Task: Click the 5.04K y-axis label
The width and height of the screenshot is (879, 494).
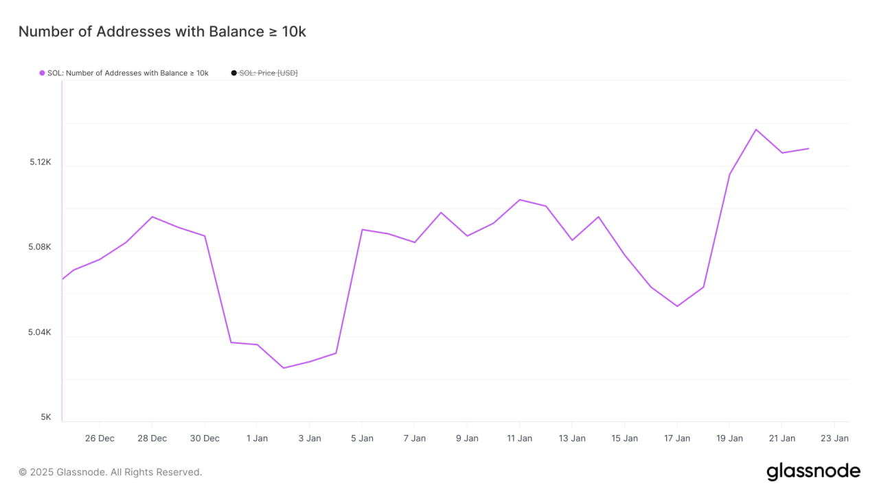Action: click(x=41, y=332)
